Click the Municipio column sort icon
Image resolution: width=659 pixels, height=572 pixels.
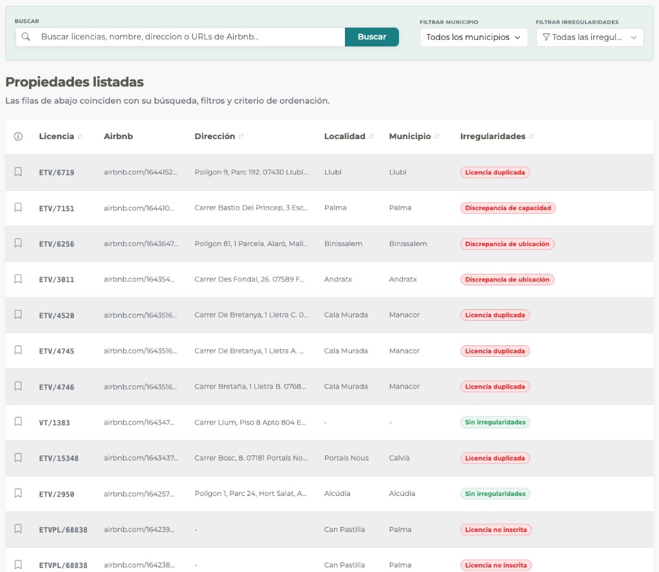point(437,137)
